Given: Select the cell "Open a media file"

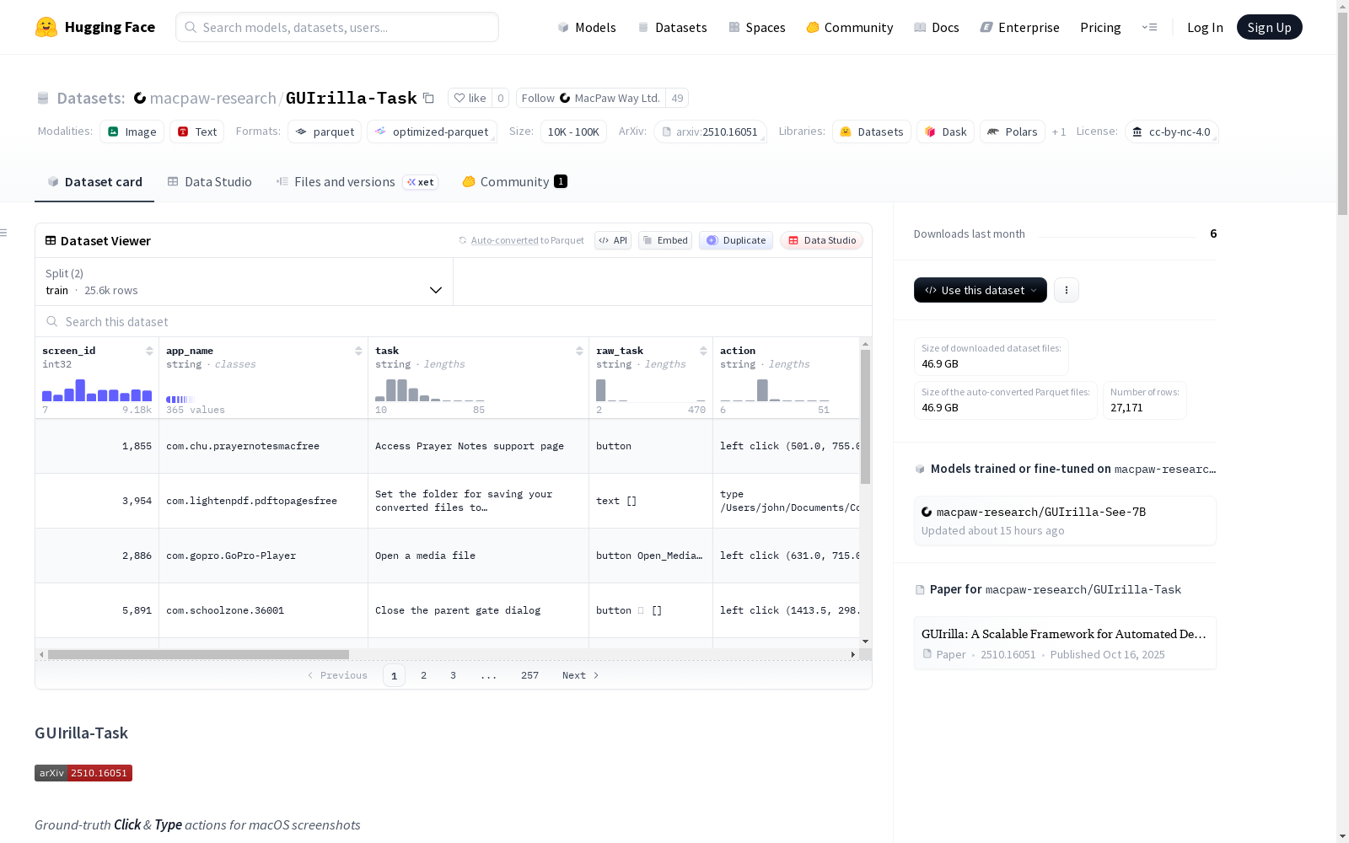Looking at the screenshot, I should 478,556.
